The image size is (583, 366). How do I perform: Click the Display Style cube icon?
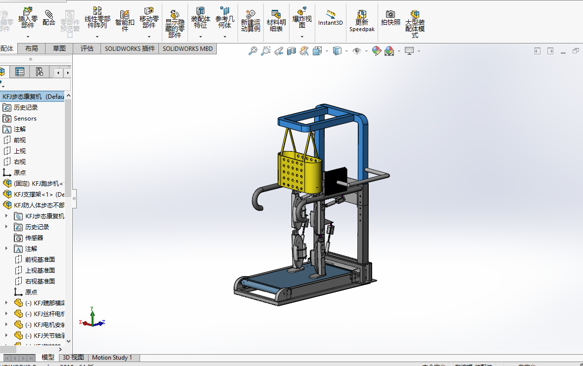[337, 51]
